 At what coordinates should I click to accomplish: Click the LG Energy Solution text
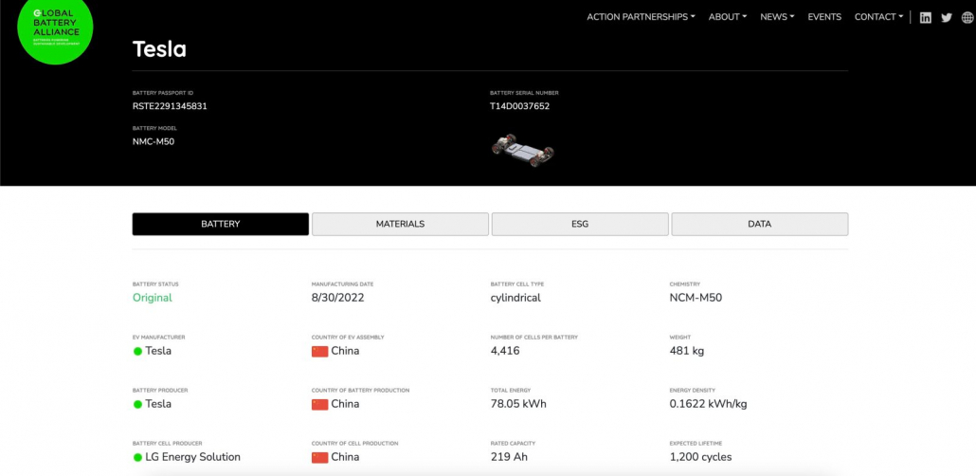point(193,457)
